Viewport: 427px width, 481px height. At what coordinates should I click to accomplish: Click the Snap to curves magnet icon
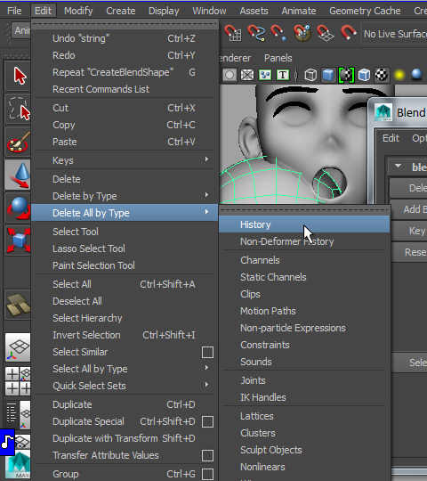tap(256, 33)
